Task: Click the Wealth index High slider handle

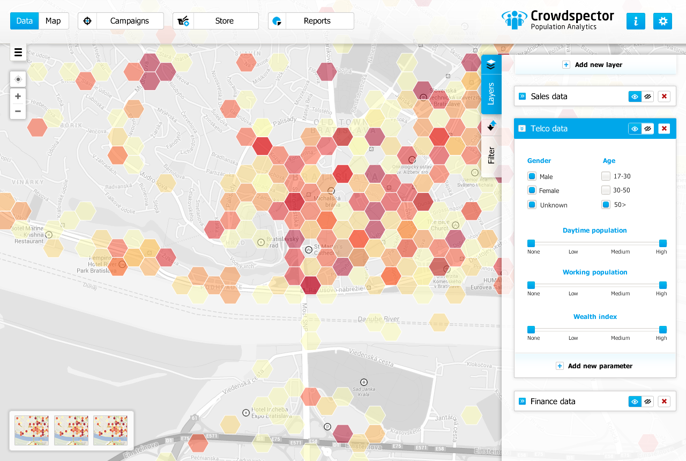Action: point(663,330)
